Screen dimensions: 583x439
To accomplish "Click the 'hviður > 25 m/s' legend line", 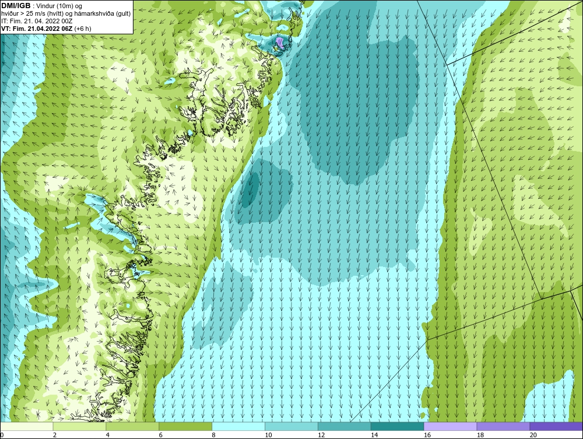I will point(66,14).
